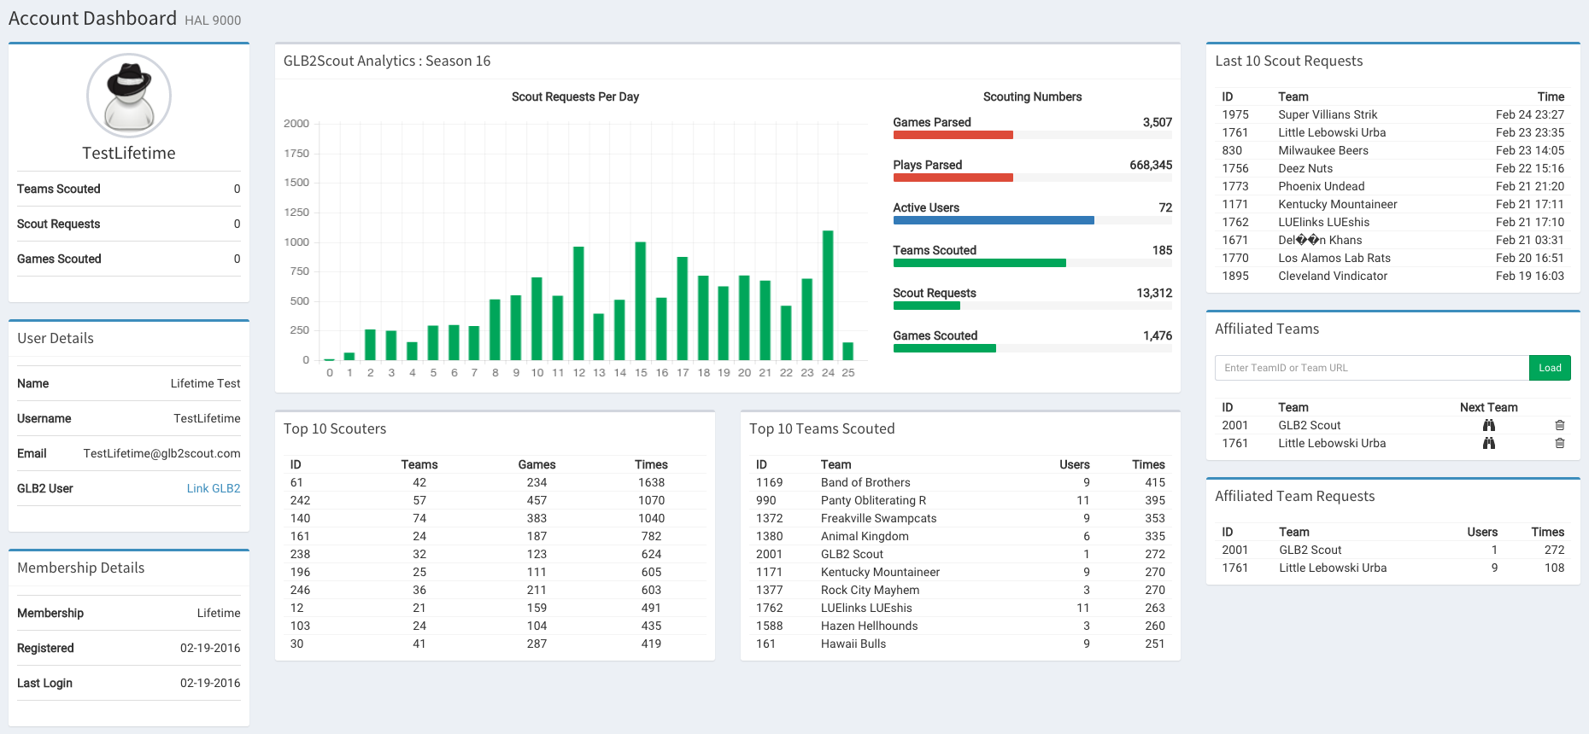This screenshot has height=734, width=1589.
Task: Select the Games Parsed red progress bar
Action: pos(953,135)
